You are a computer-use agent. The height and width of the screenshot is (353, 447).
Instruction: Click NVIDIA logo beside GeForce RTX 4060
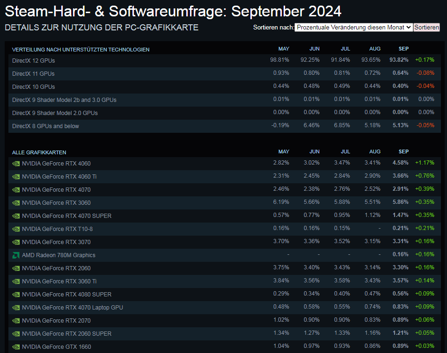pos(16,164)
